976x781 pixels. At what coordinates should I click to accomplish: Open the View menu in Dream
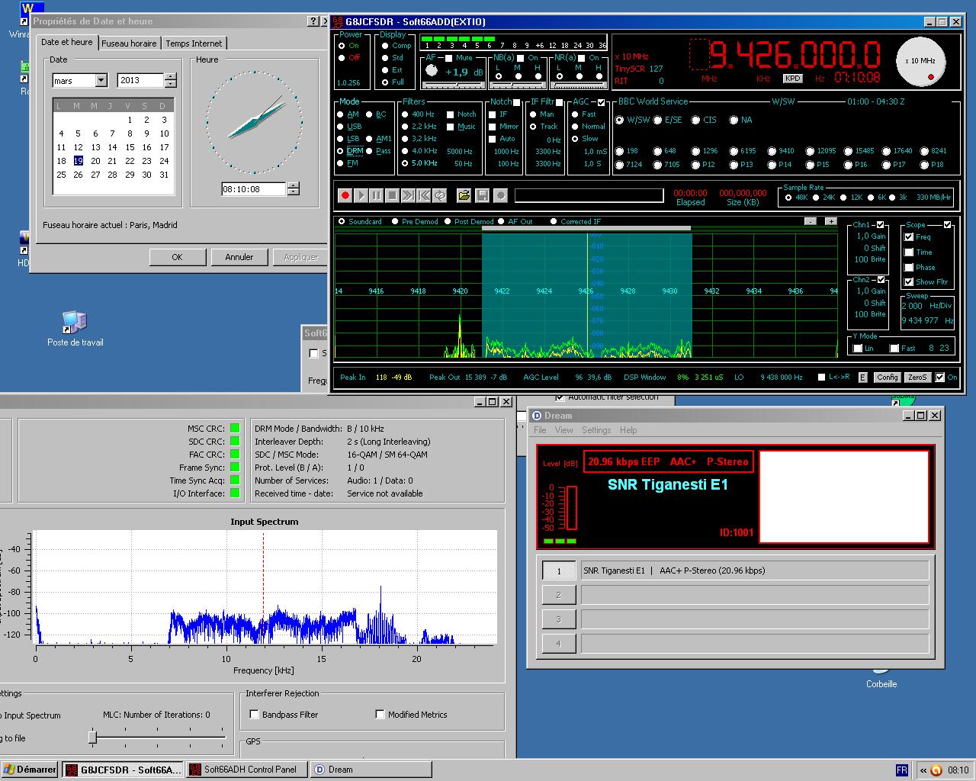564,430
